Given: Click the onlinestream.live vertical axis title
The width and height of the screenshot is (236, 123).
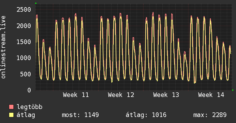Looking at the screenshot, I should click(x=3, y=47).
